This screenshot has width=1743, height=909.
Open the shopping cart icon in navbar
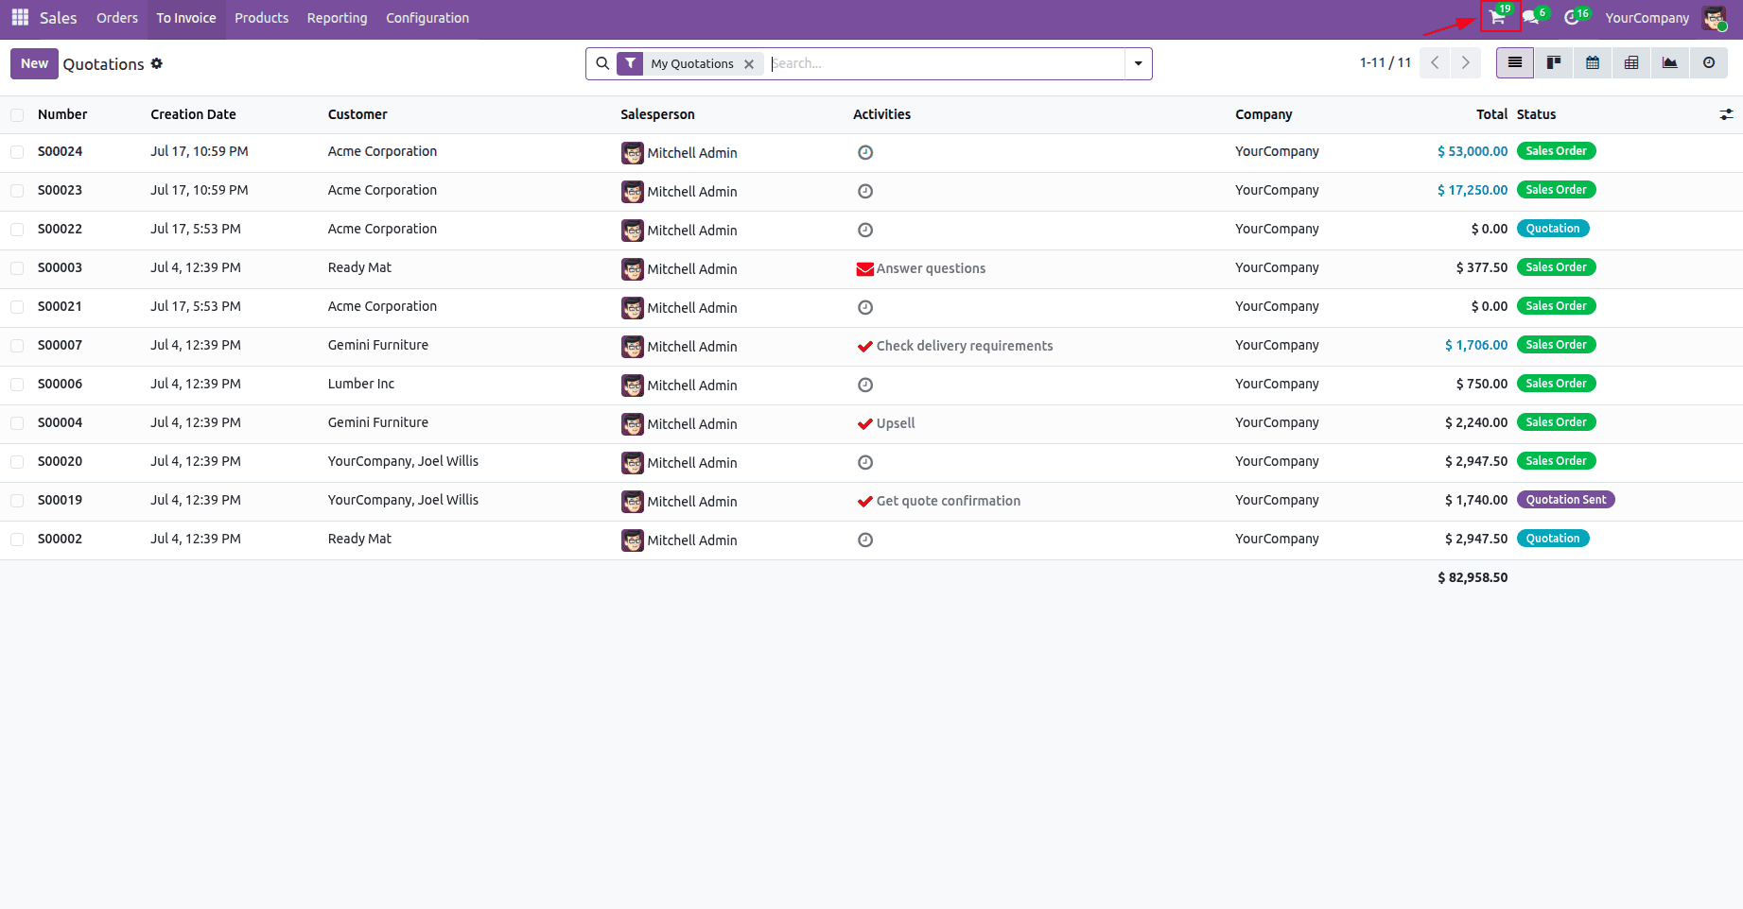1499,18
